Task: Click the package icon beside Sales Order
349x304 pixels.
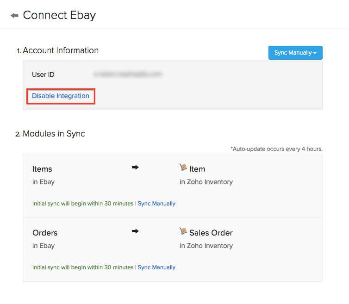Action: pyautogui.click(x=183, y=231)
